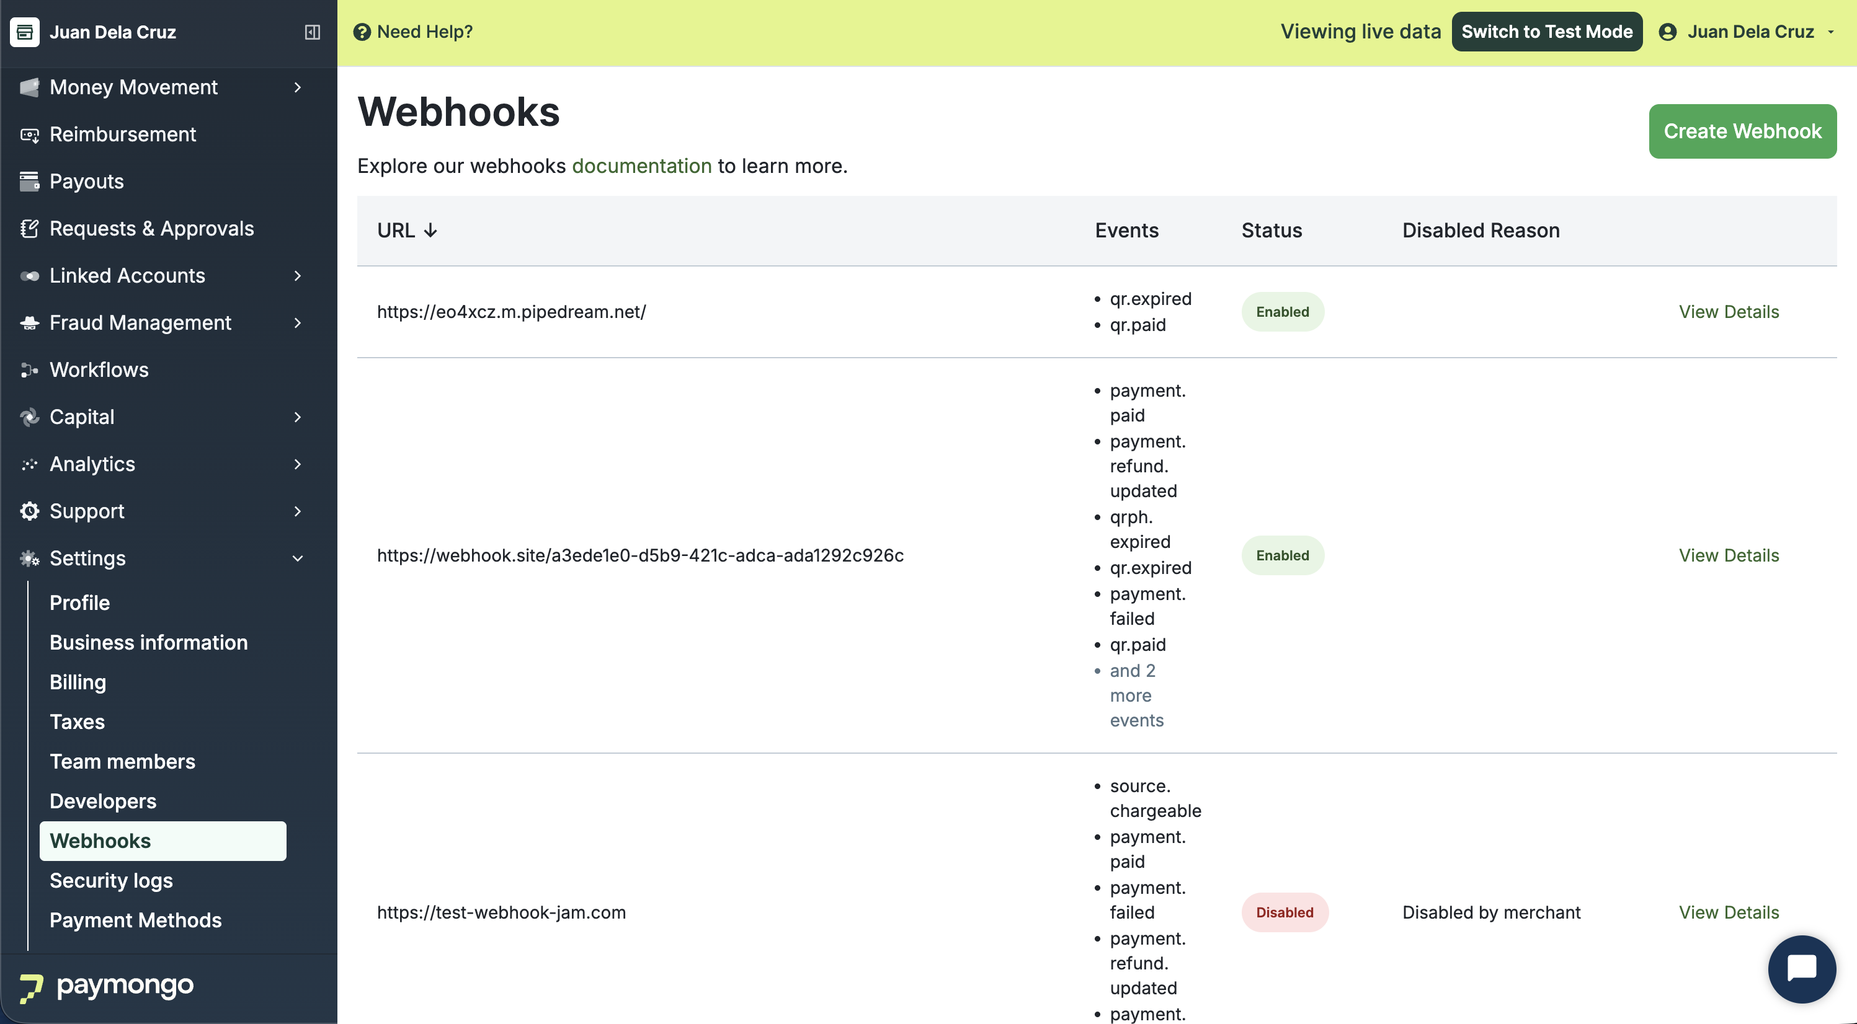Click the https://eo4xcz.m.pipedream.net/ URL
Image resolution: width=1857 pixels, height=1024 pixels.
pyautogui.click(x=511, y=312)
